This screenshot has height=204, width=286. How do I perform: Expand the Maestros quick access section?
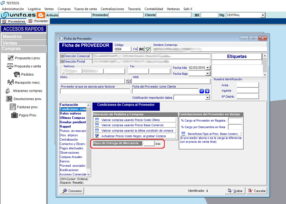[24, 36]
